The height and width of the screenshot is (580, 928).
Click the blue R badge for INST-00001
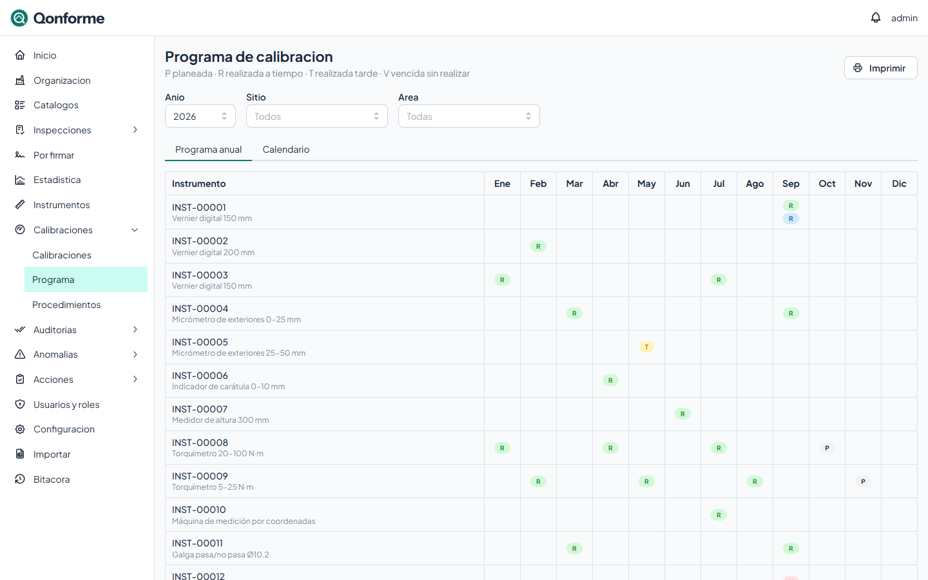pos(791,218)
